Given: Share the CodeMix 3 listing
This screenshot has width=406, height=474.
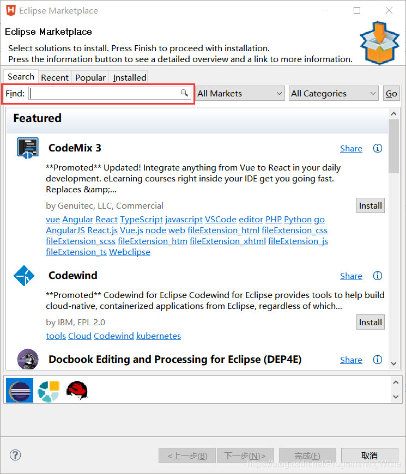Looking at the screenshot, I should (x=351, y=148).
